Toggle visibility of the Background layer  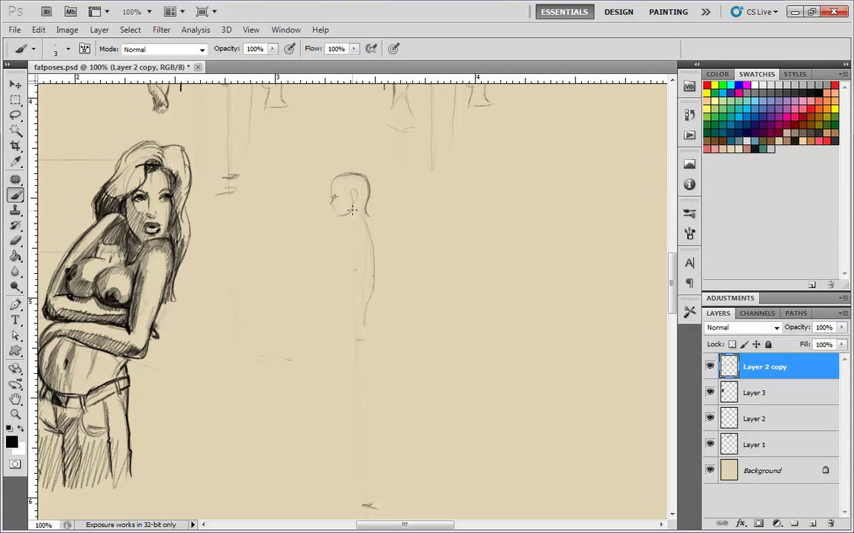click(710, 470)
